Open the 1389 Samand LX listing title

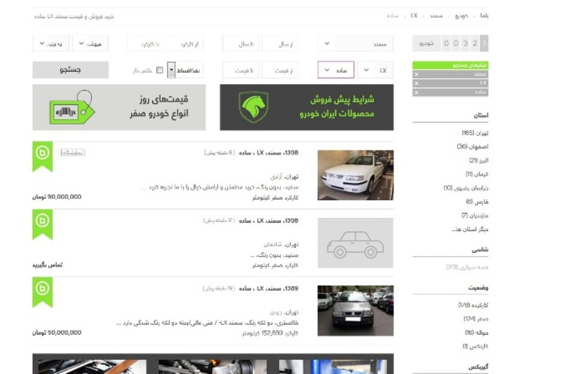point(269,289)
